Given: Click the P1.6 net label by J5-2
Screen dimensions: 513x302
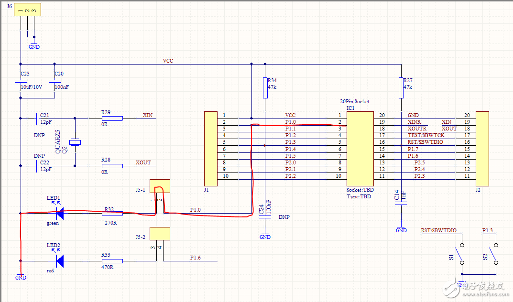Looking at the screenshot, I should pyautogui.click(x=195, y=258).
